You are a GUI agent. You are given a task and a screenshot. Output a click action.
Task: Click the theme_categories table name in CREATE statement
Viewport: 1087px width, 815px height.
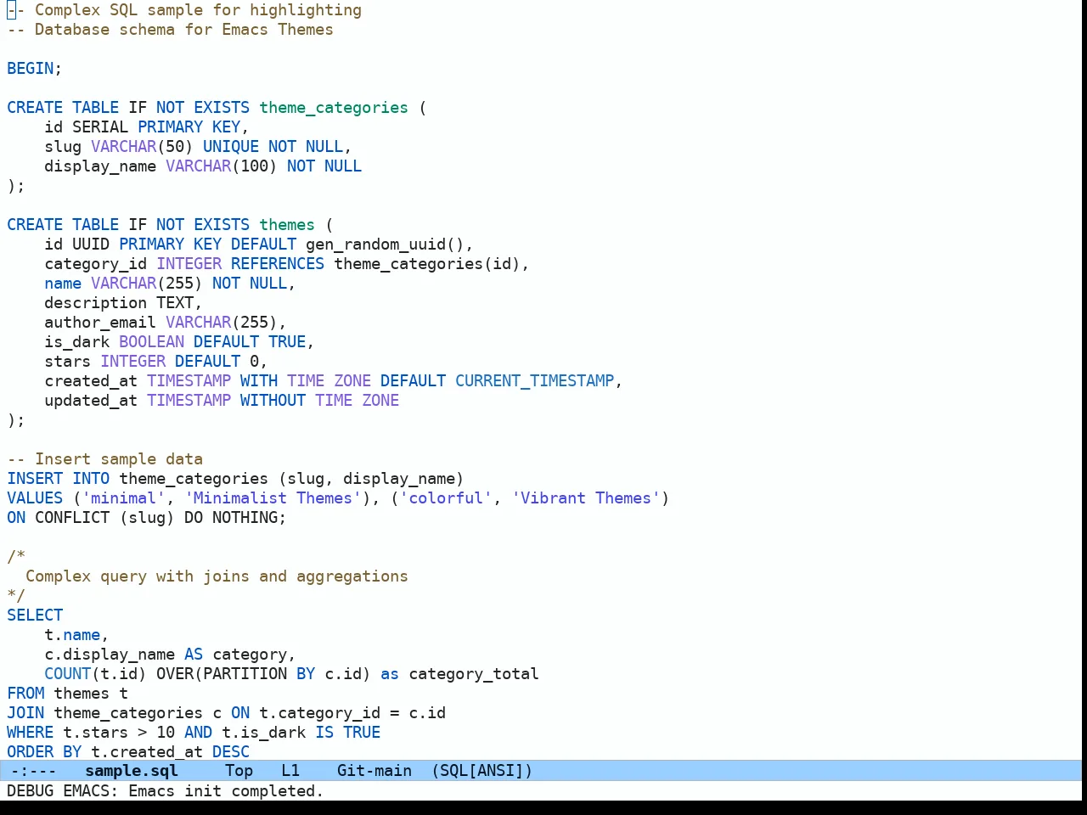(334, 108)
